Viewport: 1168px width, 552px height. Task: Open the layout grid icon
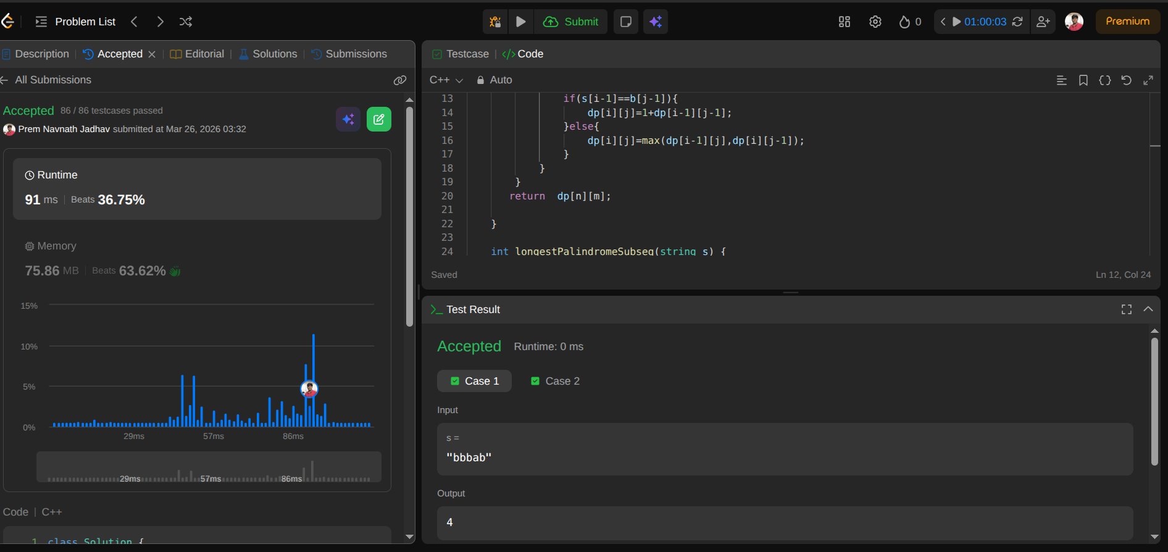click(844, 22)
